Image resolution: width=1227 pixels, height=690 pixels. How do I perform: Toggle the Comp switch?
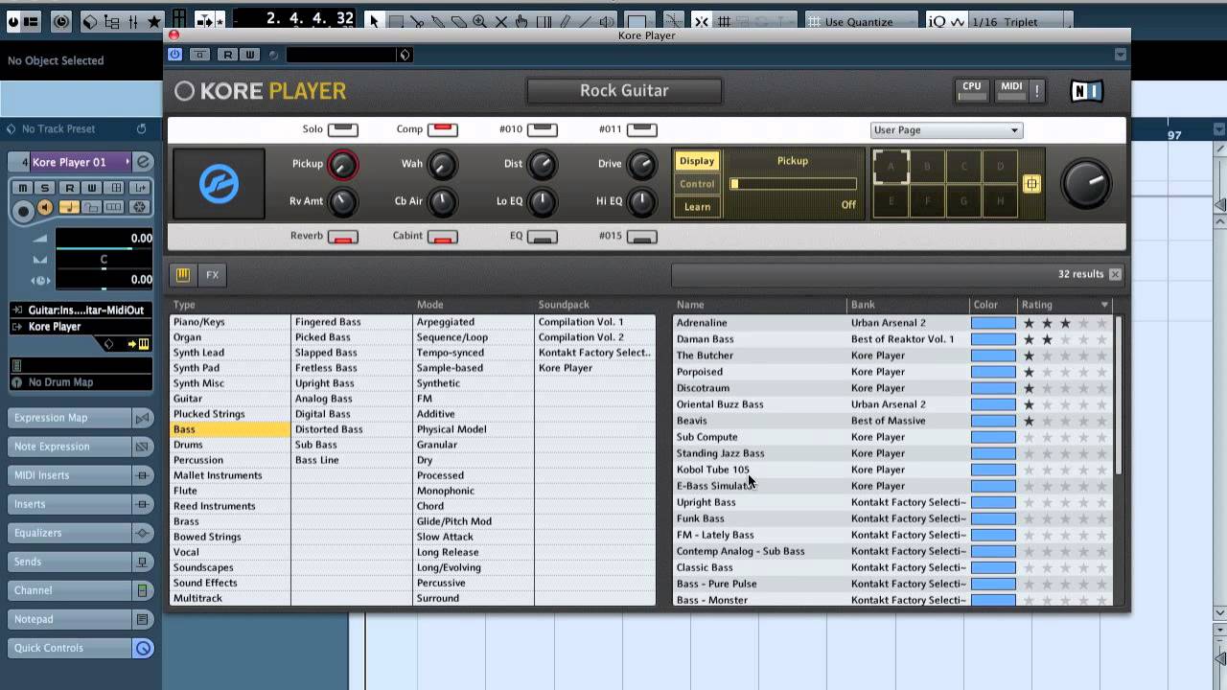point(442,129)
